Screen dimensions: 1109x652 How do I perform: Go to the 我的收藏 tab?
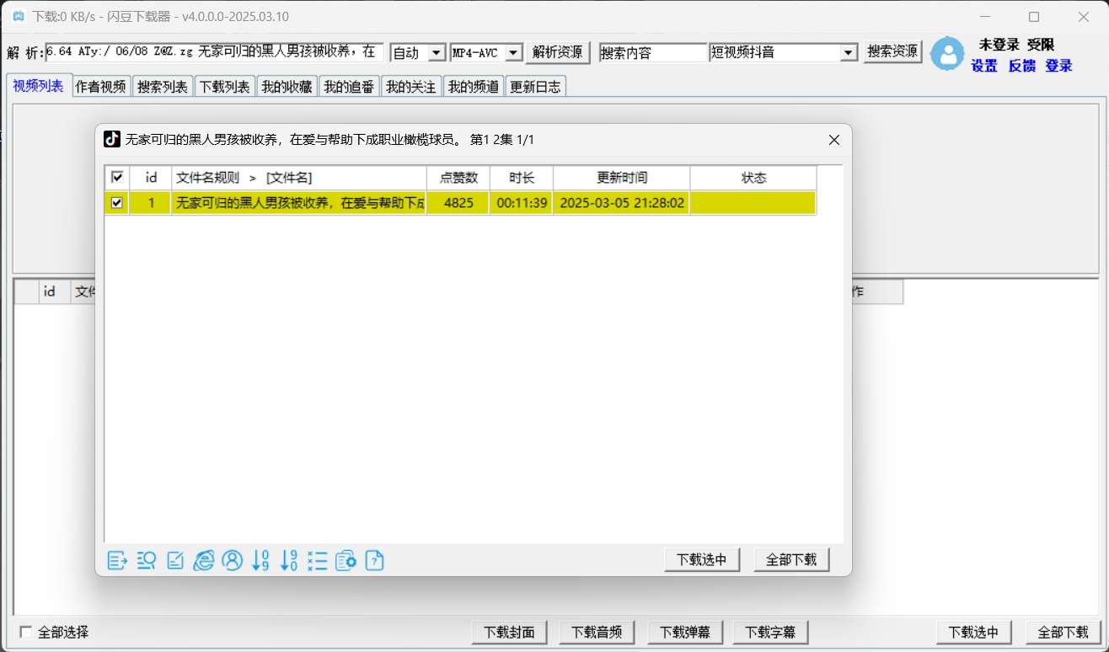tap(287, 87)
